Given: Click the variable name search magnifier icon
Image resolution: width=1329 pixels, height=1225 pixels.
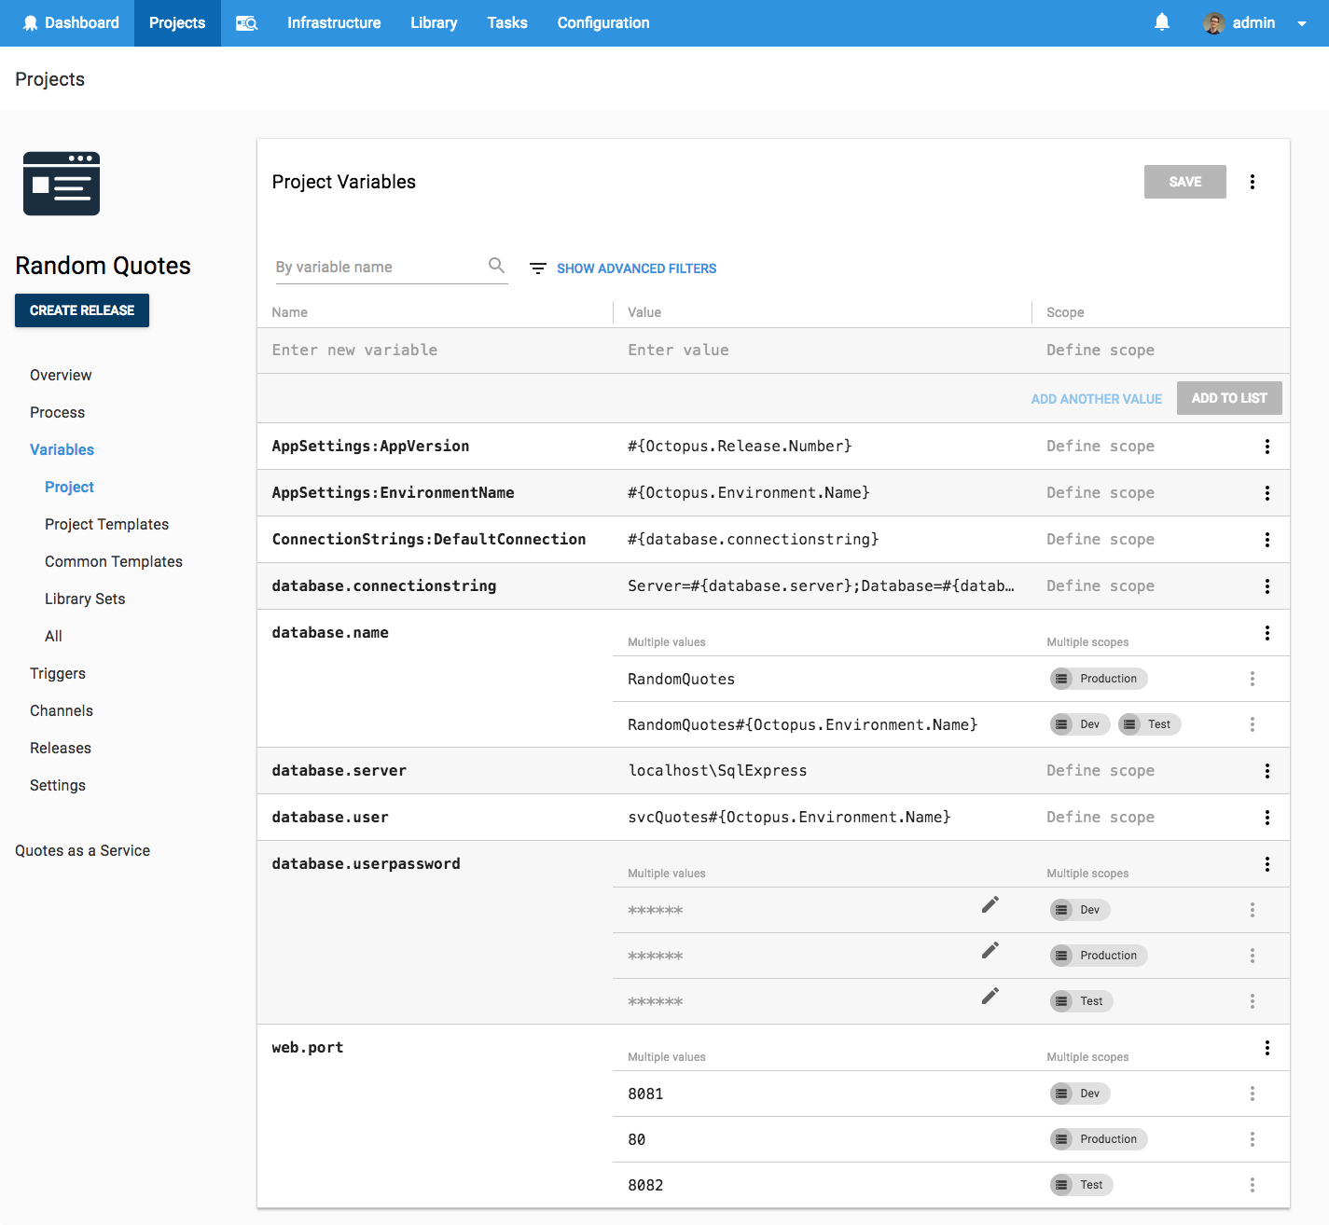Looking at the screenshot, I should [496, 266].
